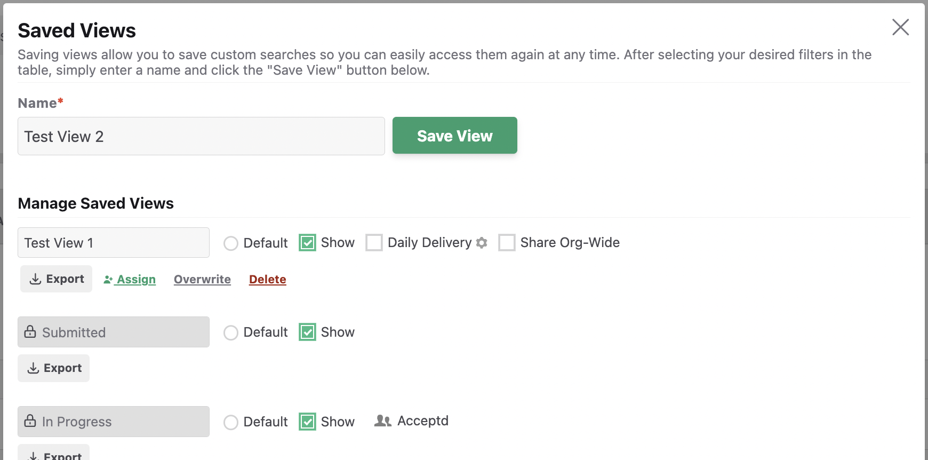Open Daily Delivery gear settings
This screenshot has height=460, width=928.
pyautogui.click(x=482, y=243)
